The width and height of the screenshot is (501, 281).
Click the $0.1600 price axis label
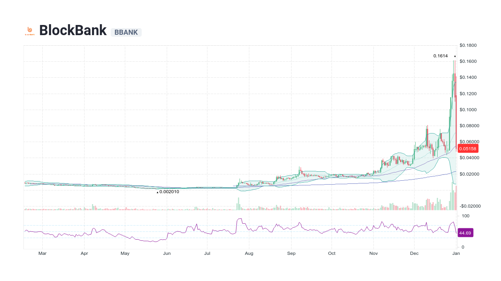pos(468,62)
